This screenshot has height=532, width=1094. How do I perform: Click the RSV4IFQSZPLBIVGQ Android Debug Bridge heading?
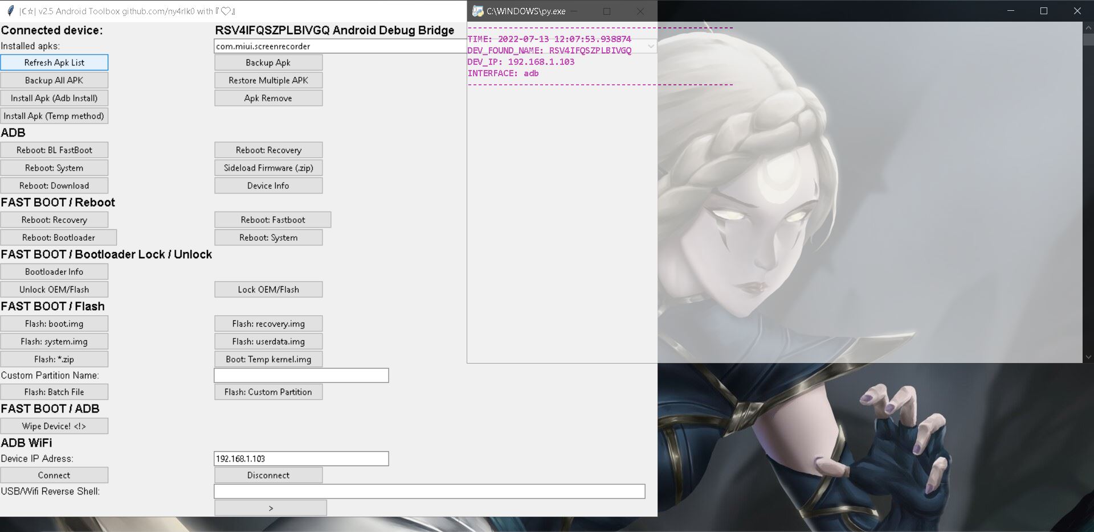334,30
